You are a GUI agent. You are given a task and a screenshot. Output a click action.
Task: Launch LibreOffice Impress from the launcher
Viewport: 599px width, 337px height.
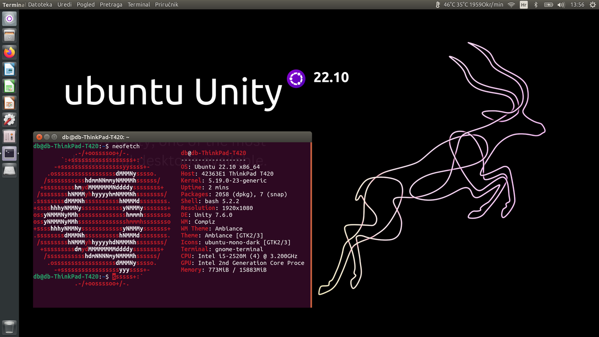click(9, 103)
